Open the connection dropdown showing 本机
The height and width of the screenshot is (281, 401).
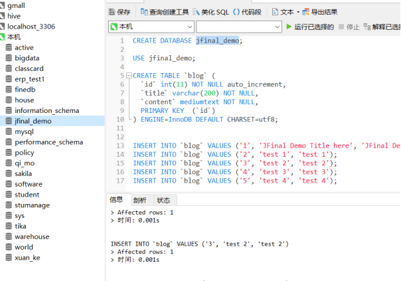pyautogui.click(x=151, y=27)
